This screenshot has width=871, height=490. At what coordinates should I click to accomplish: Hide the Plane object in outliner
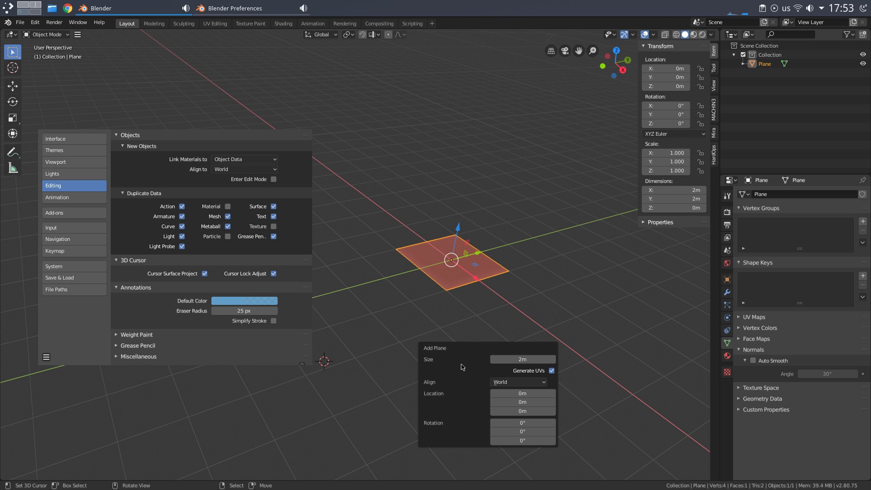tap(863, 64)
